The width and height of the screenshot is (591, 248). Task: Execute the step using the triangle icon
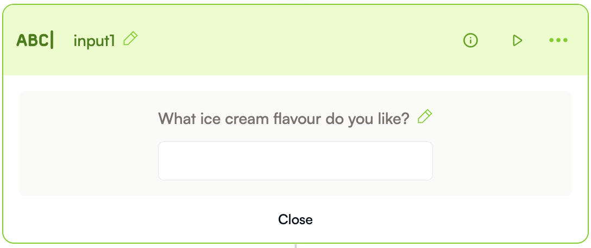(517, 40)
